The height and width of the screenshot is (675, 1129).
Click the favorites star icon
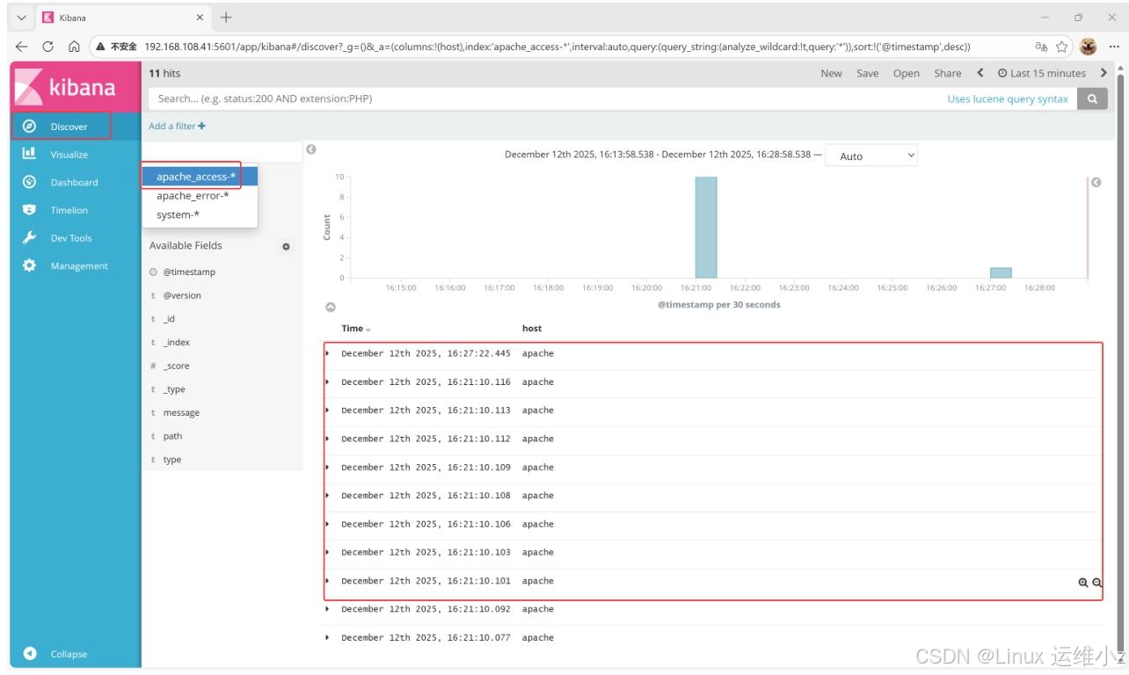[1062, 47]
